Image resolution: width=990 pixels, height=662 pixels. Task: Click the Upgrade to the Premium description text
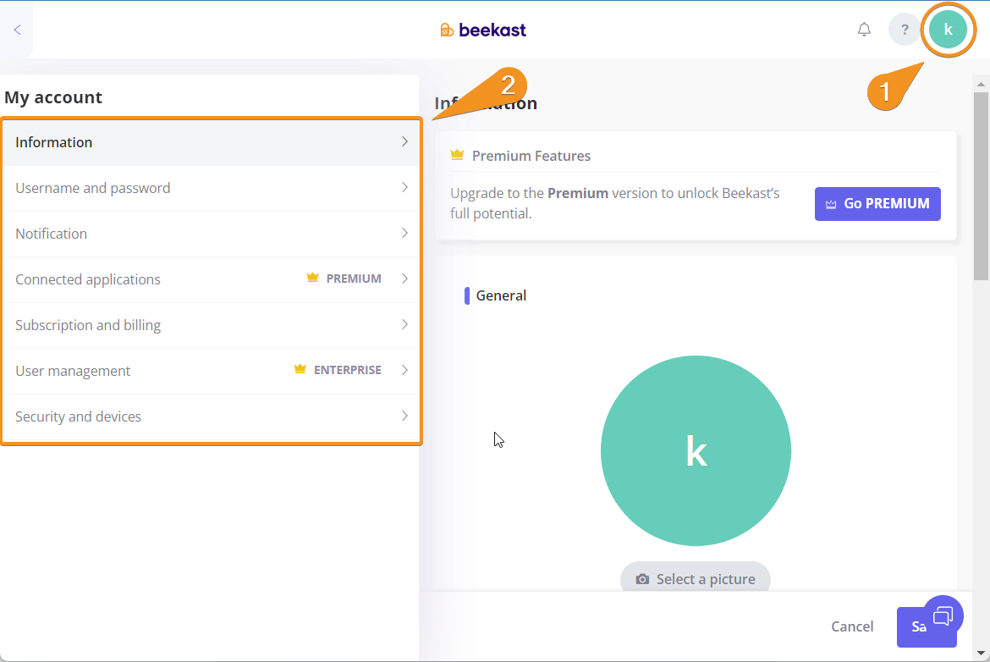coord(615,203)
